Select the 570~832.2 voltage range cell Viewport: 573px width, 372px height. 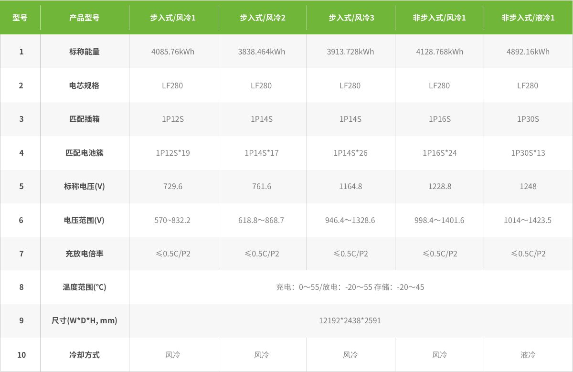173,220
